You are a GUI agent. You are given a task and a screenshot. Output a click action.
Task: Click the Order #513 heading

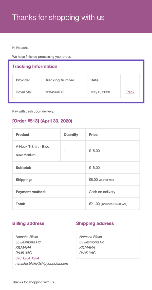42,121
